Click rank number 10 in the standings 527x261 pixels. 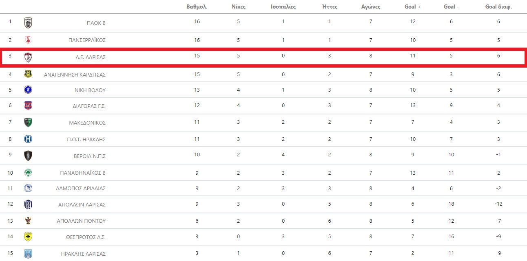point(10,173)
